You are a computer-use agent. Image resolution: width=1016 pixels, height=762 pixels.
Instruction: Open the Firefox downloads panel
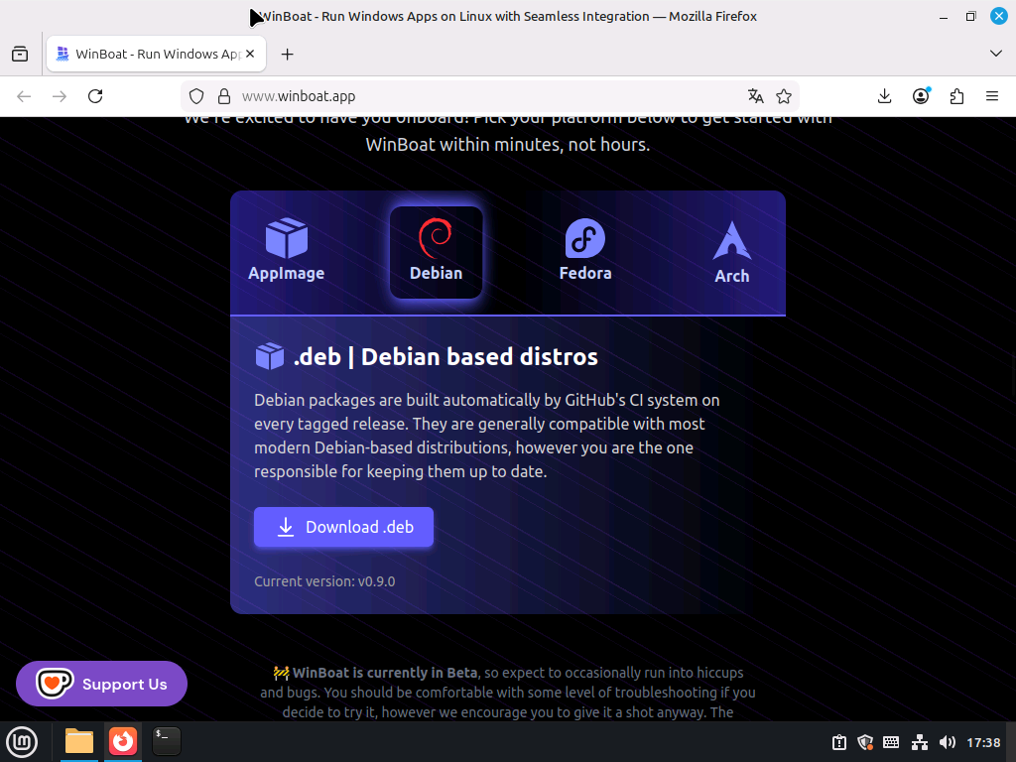click(885, 96)
